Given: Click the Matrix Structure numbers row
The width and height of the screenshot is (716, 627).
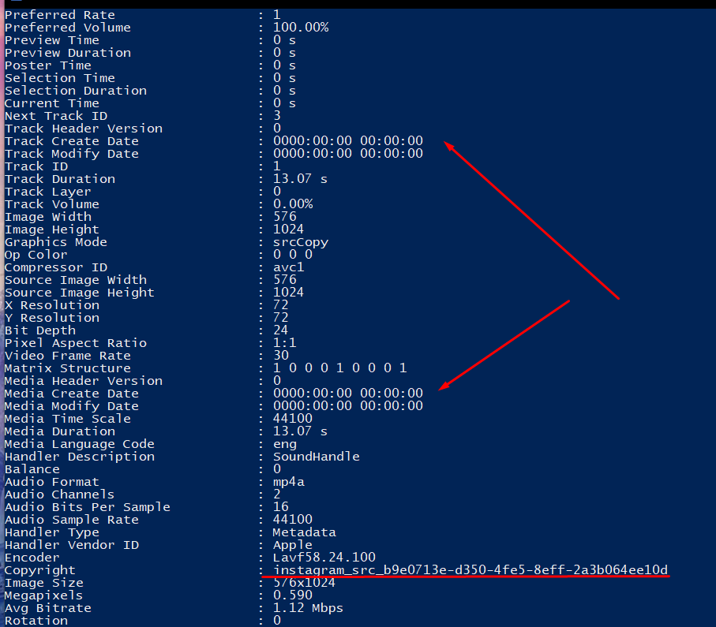Looking at the screenshot, I should [x=340, y=368].
